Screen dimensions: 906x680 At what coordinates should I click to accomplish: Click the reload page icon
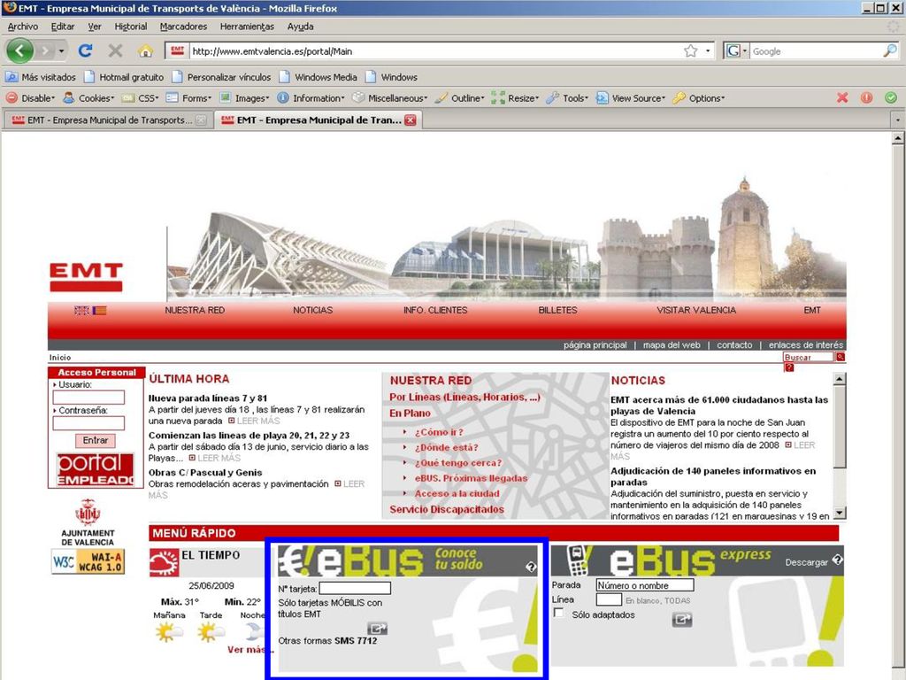pos(85,50)
